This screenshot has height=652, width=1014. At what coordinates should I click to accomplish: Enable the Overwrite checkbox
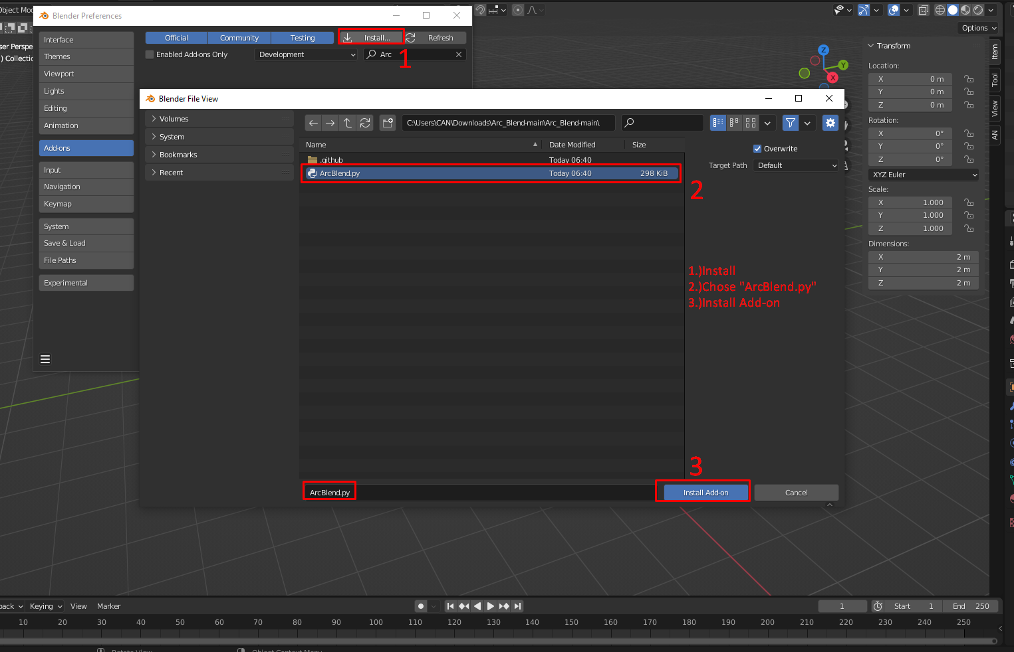coord(757,148)
